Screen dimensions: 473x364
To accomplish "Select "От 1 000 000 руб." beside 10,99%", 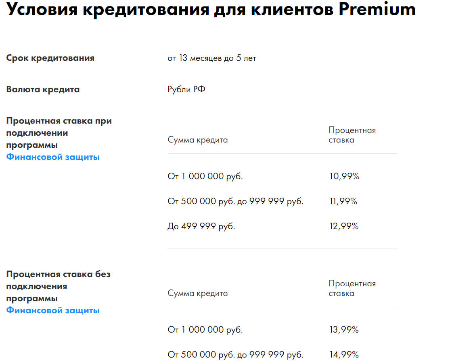I will [205, 176].
